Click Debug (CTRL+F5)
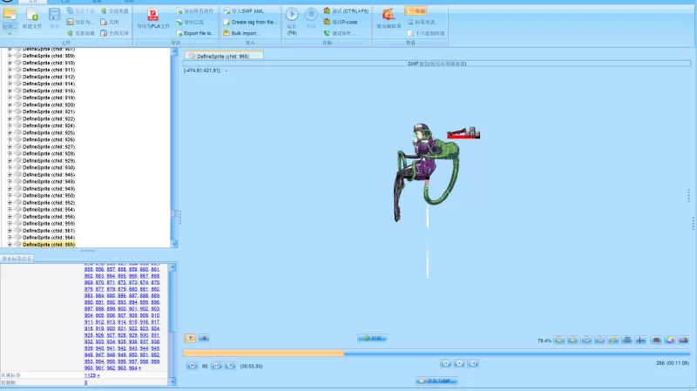The height and width of the screenshot is (391, 697). click(x=346, y=10)
